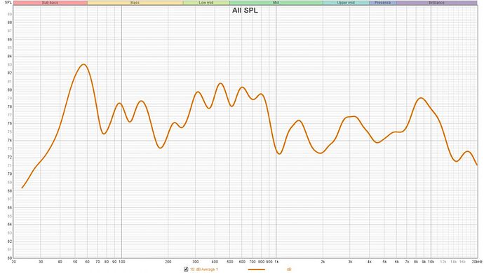Select the Bass frequency band label
Image resolution: width=484 pixels, height=273 pixels.
coord(135,3)
